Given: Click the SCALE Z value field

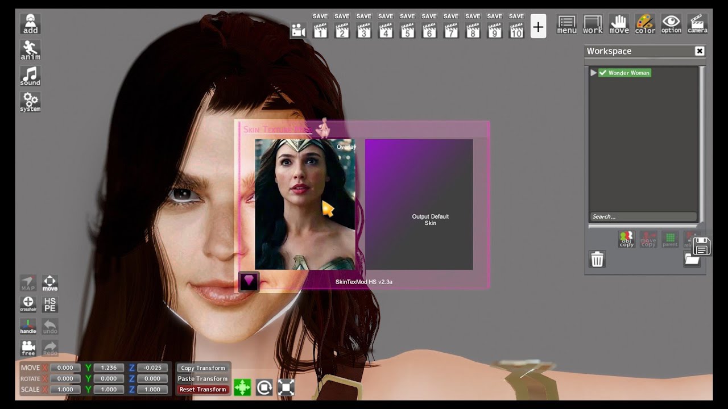Looking at the screenshot, I should pos(152,389).
